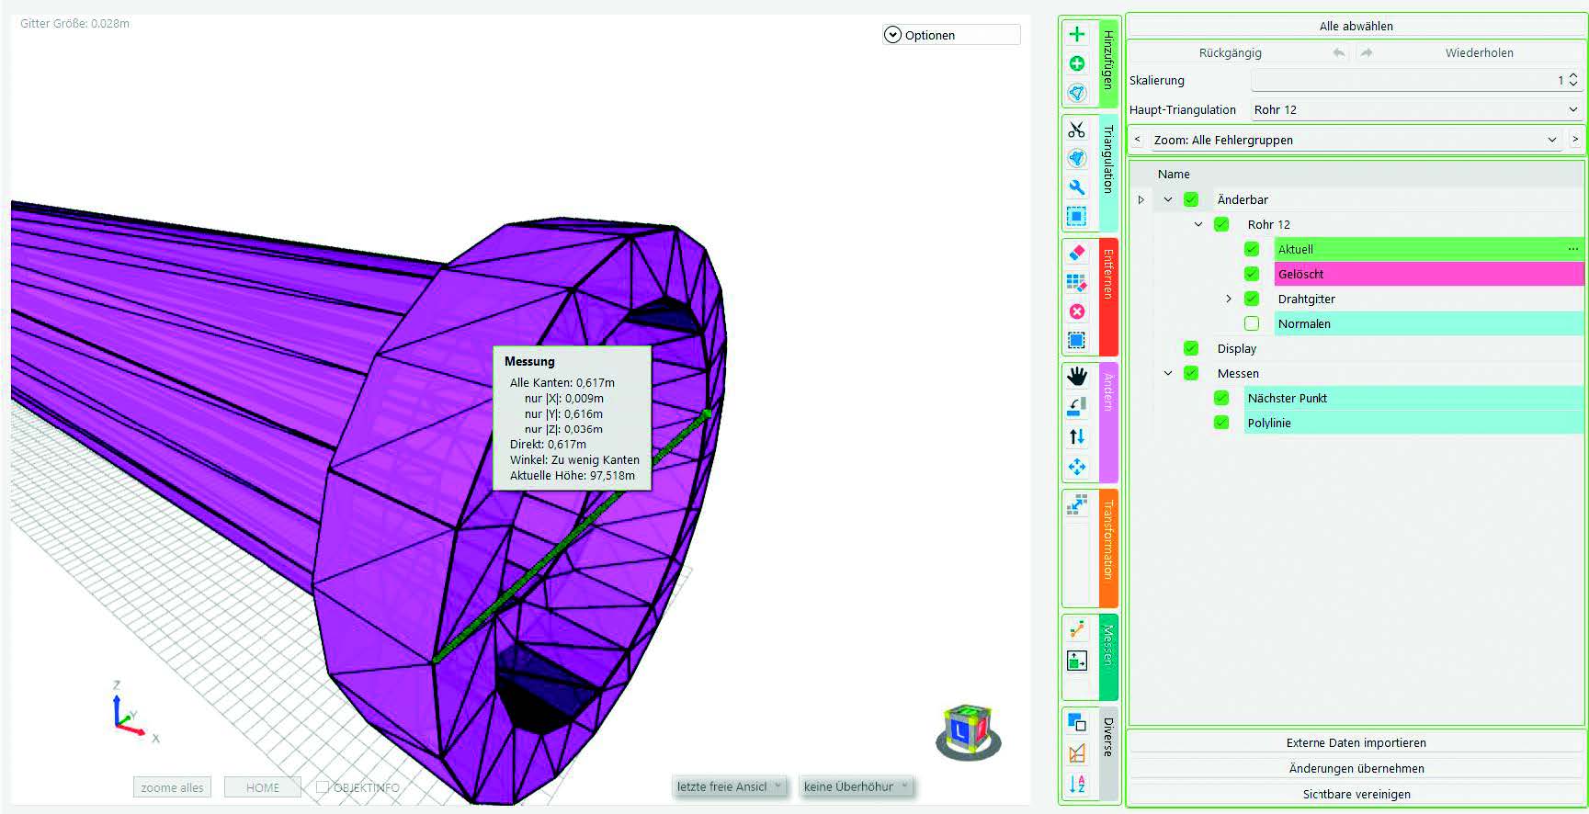Click the eraser icon under Entfernen
The width and height of the screenshot is (1589, 814).
1076,253
